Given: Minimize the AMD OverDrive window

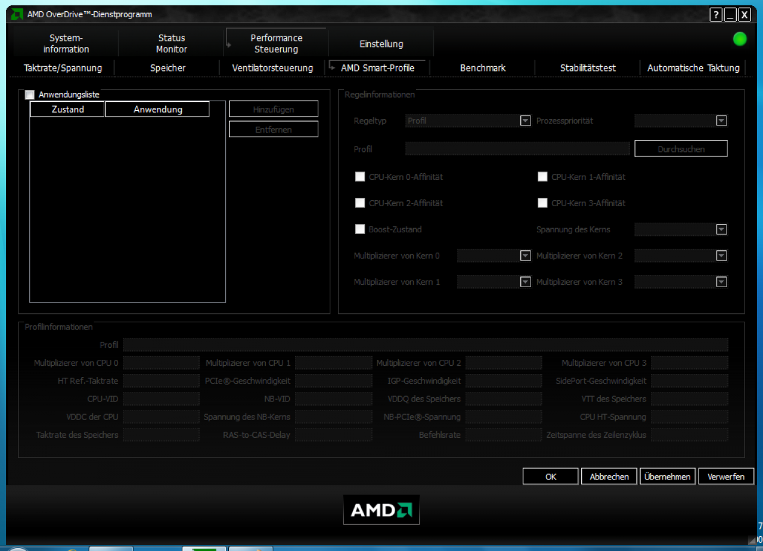Looking at the screenshot, I should pos(730,15).
